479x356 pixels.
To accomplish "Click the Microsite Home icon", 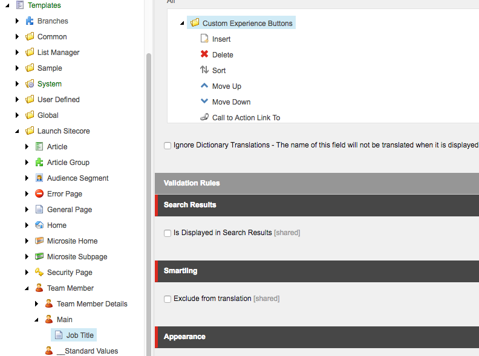I will pos(39,241).
